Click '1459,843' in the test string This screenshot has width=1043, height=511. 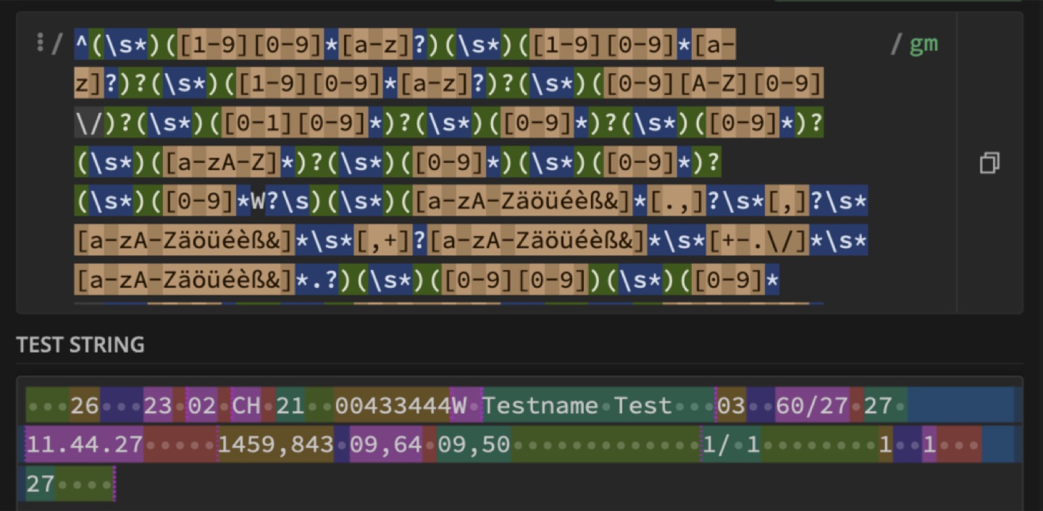275,444
